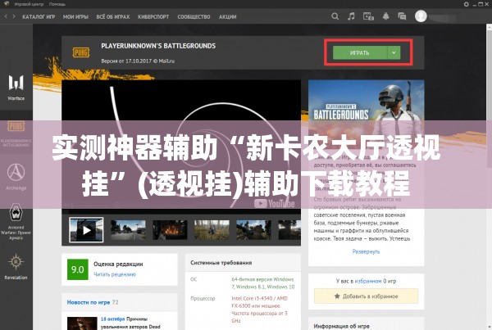This screenshot has height=330, width=492.
Task: Expand description with Развернуть
Action: click(x=366, y=251)
